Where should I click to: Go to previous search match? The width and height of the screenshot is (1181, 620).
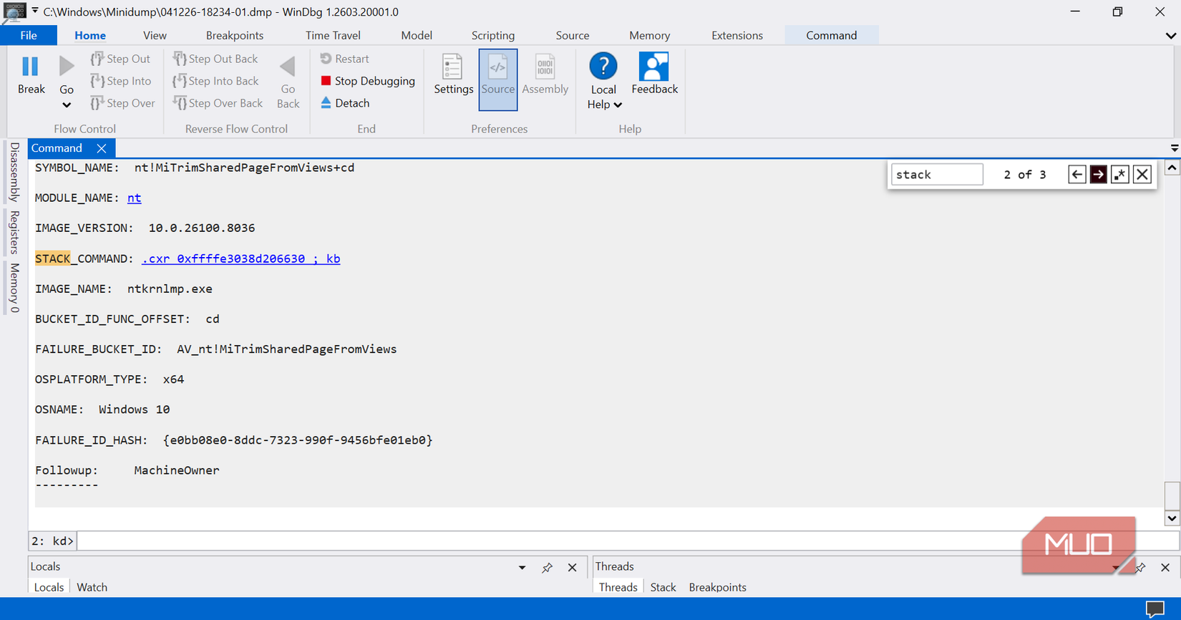(1077, 175)
